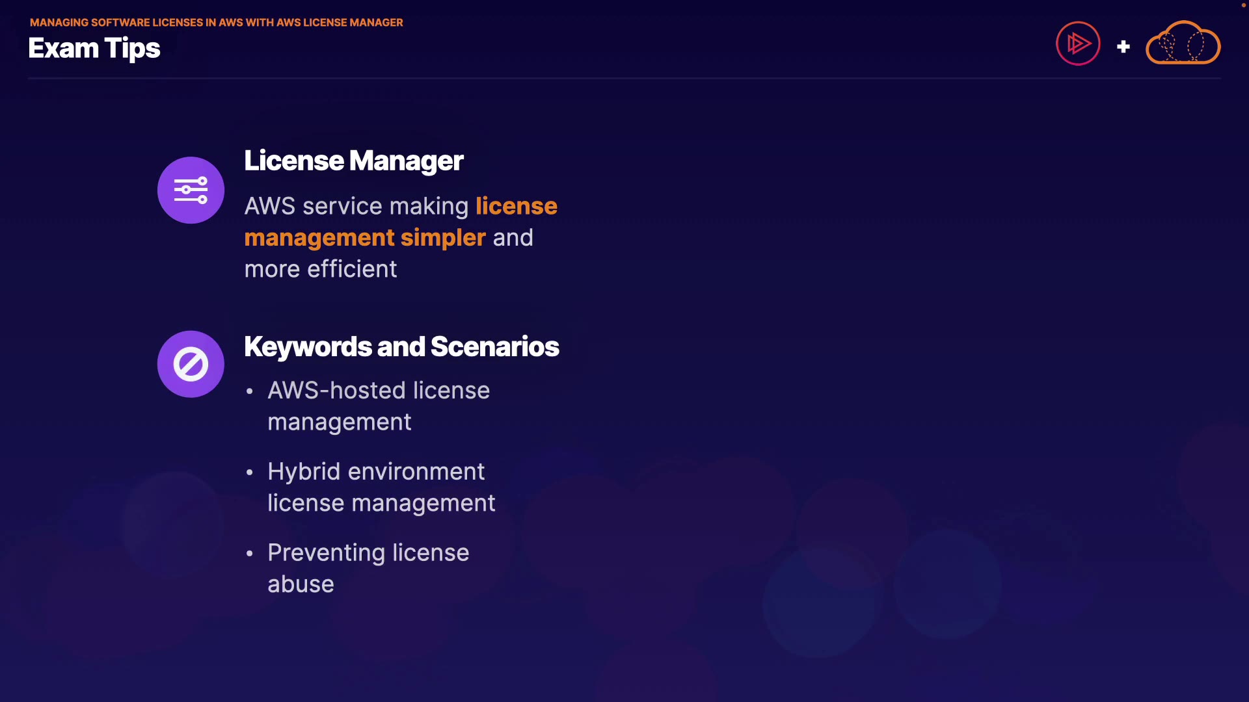Click the bullet dot before 'Preventing license'
The width and height of the screenshot is (1249, 702).
click(249, 554)
